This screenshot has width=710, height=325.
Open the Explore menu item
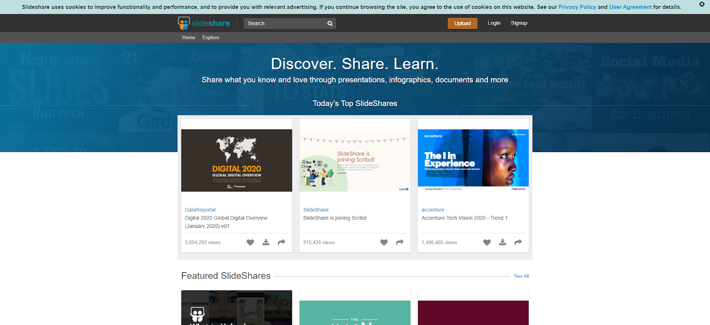click(x=211, y=38)
